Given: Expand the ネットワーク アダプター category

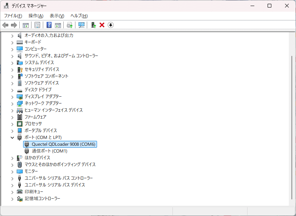Looking at the screenshot, I should [12, 103].
